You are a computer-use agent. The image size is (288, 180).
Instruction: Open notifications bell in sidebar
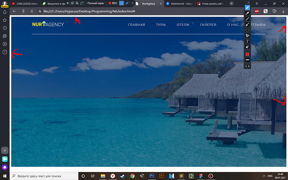click(x=5, y=12)
